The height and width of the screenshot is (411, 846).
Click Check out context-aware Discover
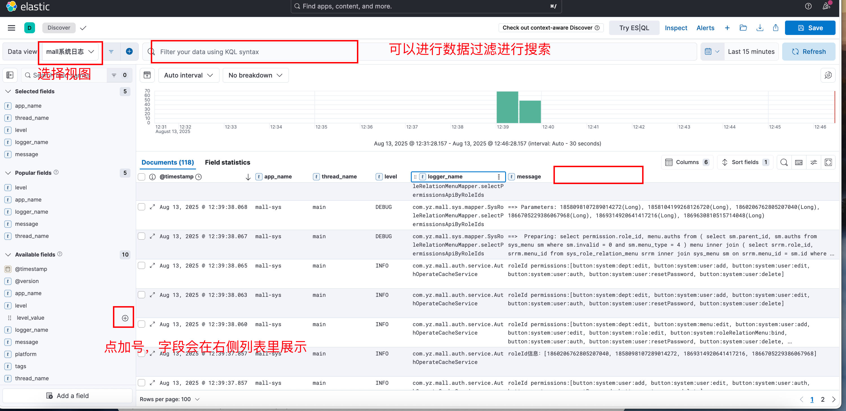coord(551,28)
